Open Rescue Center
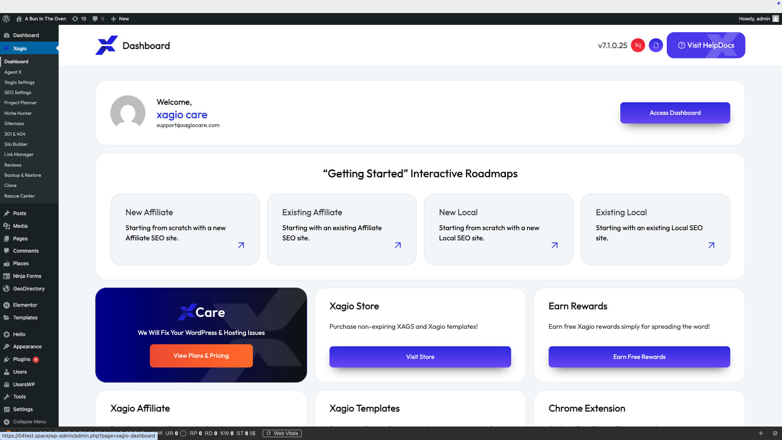 tap(19, 196)
